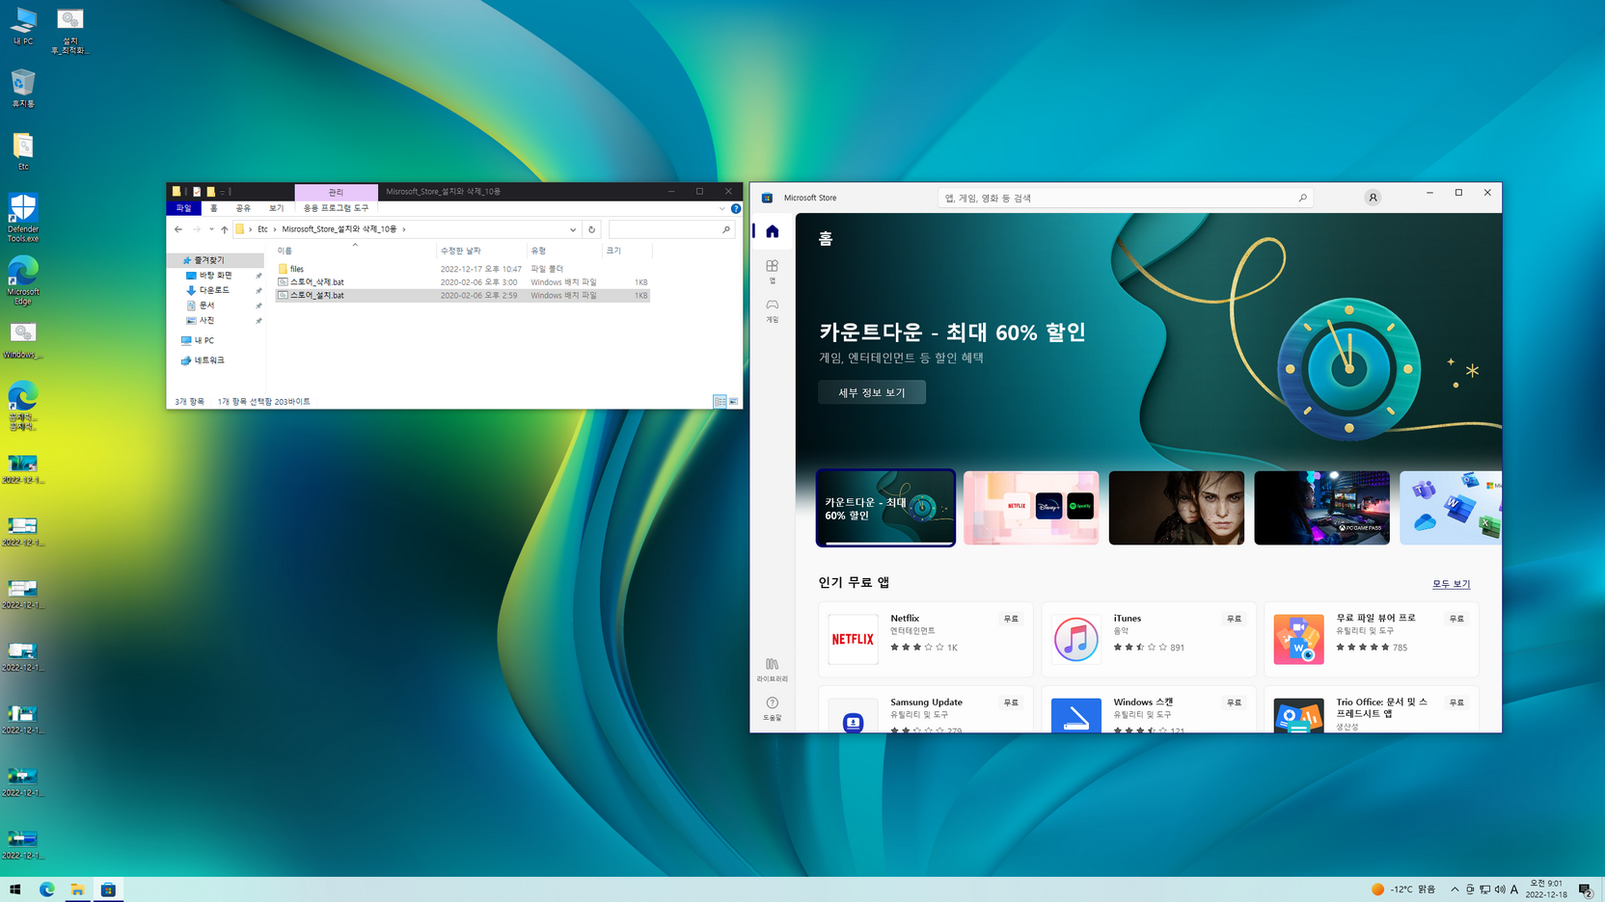
Task: Click the profile account icon in Microsoft Store
Action: click(x=1372, y=198)
